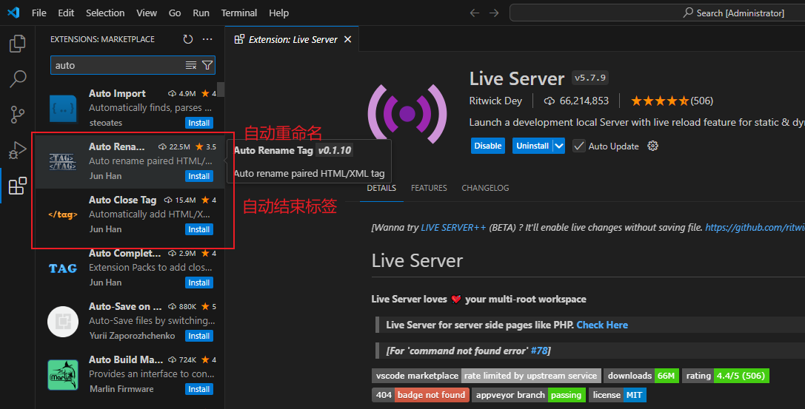Disable the Live Server extension
Image resolution: width=805 pixels, height=409 pixels.
(x=488, y=146)
